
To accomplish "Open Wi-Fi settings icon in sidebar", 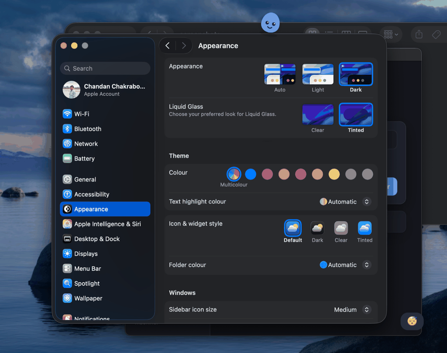I will pyautogui.click(x=67, y=114).
